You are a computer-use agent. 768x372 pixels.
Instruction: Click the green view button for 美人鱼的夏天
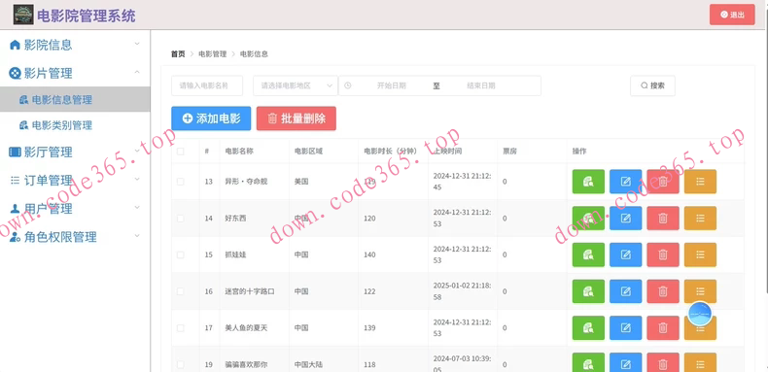pyautogui.click(x=588, y=328)
